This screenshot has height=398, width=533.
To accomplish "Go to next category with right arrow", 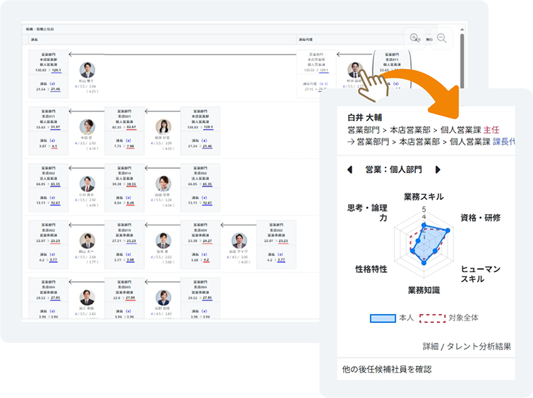I will pyautogui.click(x=438, y=170).
